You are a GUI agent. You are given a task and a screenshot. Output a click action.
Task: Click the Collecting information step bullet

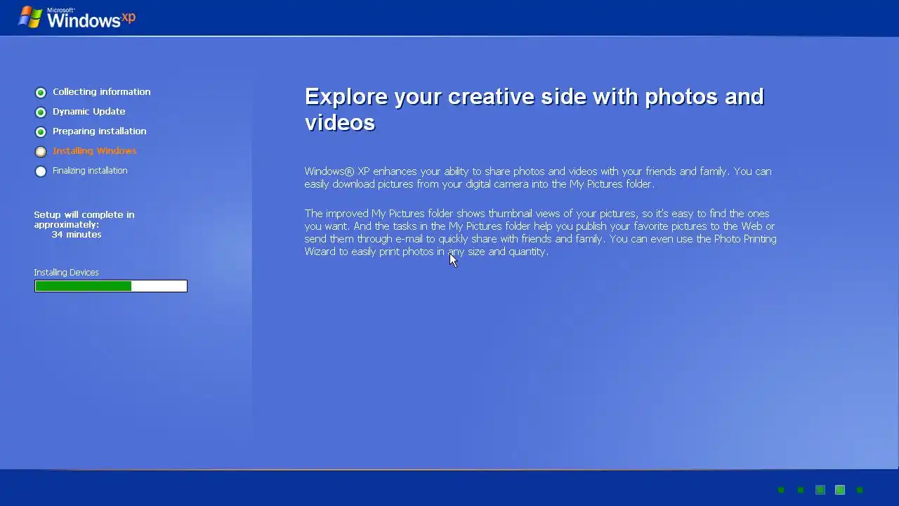tap(41, 92)
